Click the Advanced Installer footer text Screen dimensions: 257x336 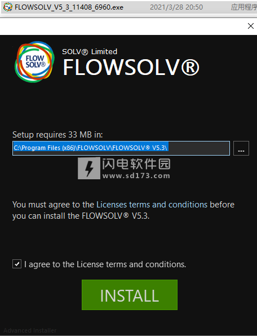[30, 330]
